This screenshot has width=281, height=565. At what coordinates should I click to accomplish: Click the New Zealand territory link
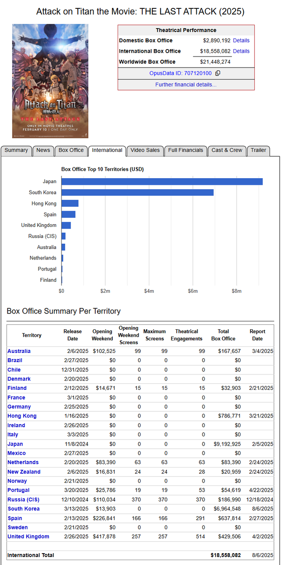pos(24,471)
